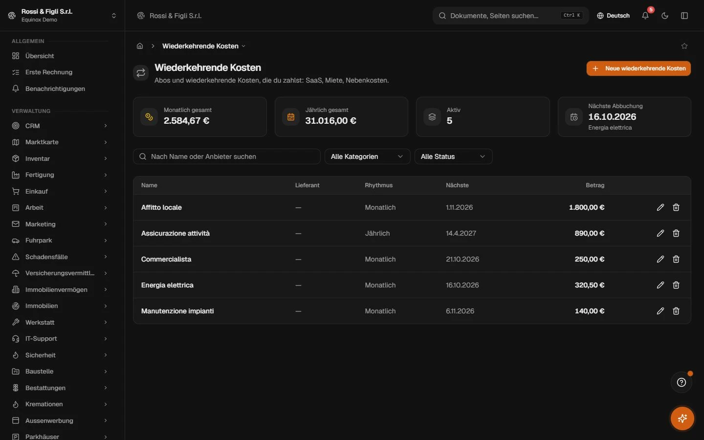The width and height of the screenshot is (704, 440).
Task: Open the Werkstatt sidebar section
Action: coord(60,322)
